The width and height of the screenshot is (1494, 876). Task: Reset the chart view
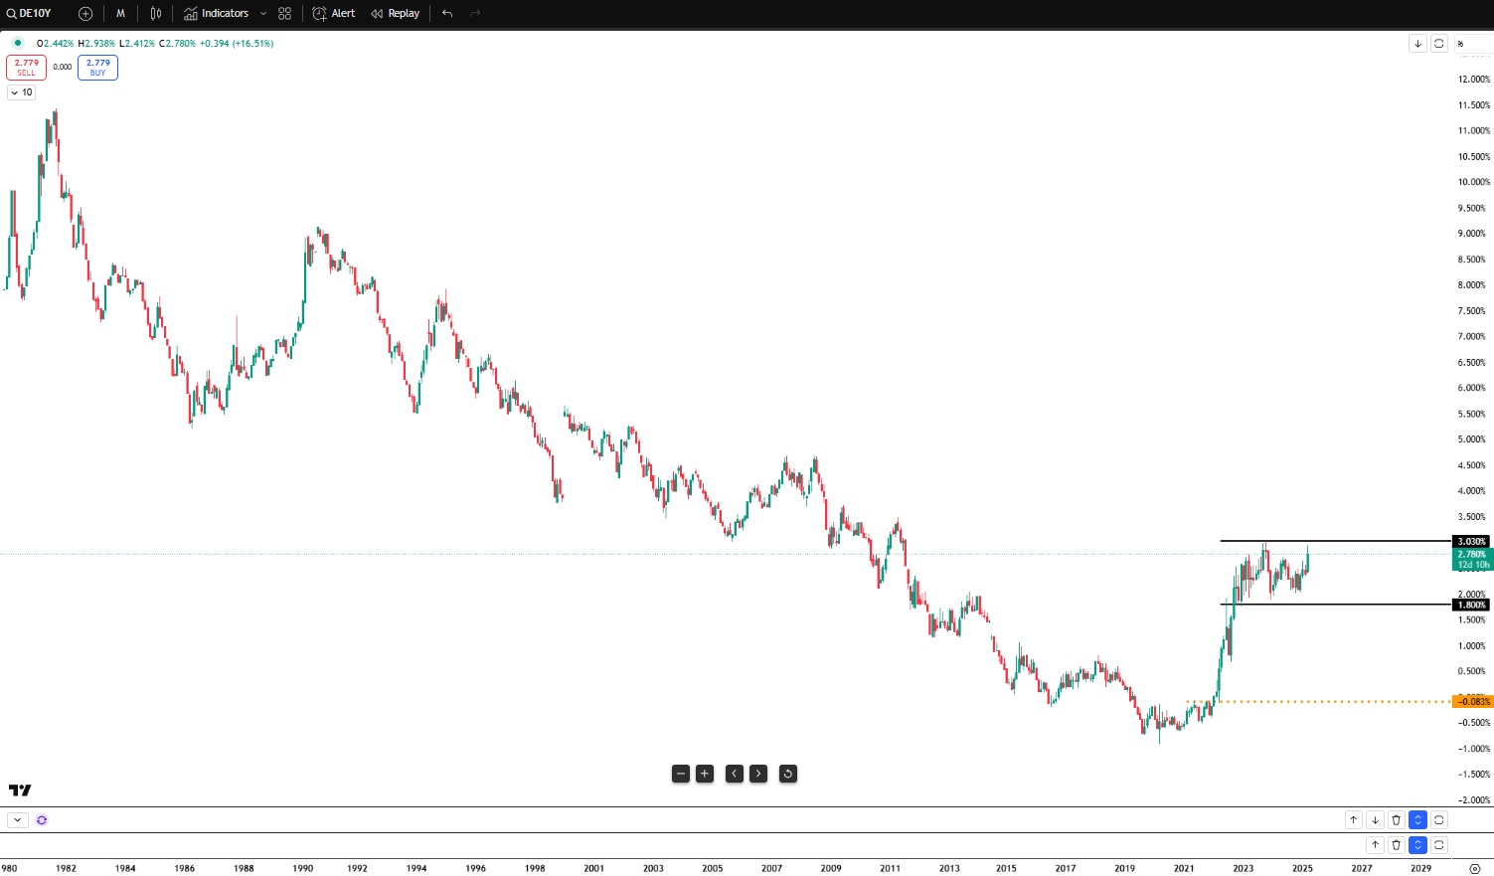click(788, 774)
